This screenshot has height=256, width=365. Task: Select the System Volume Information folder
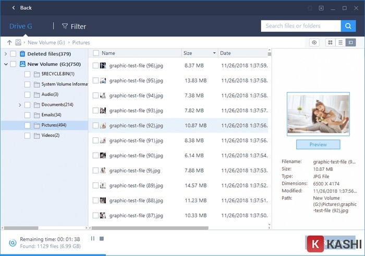[x=65, y=84]
